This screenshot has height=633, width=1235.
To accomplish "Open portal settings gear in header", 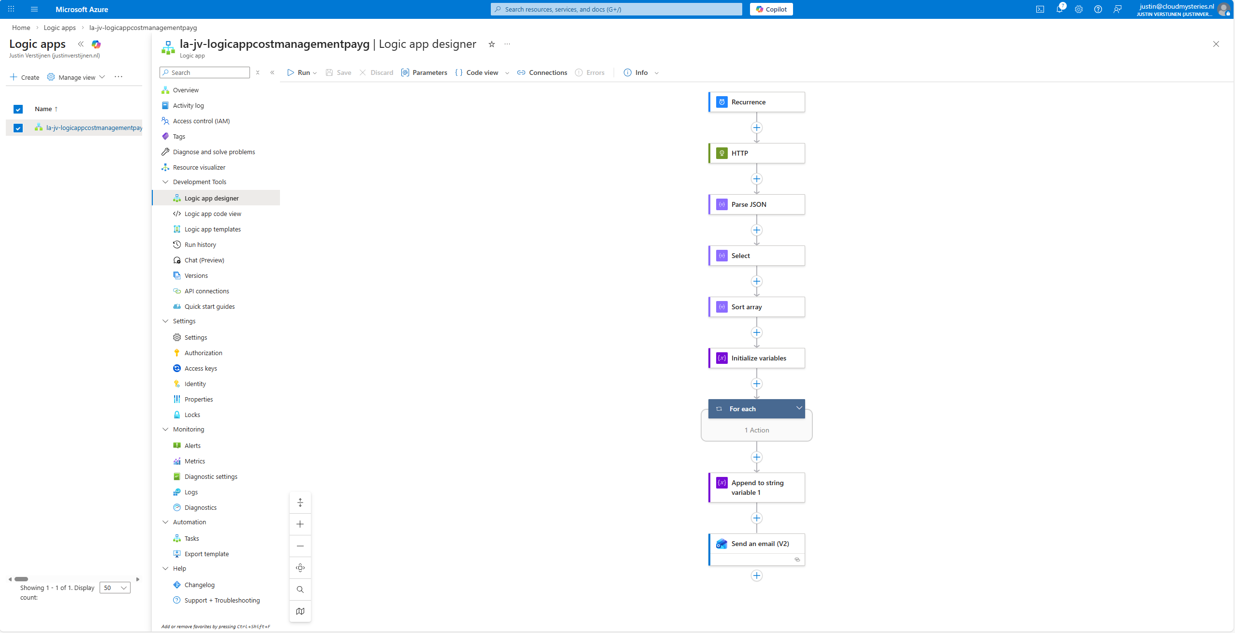I will pos(1078,9).
